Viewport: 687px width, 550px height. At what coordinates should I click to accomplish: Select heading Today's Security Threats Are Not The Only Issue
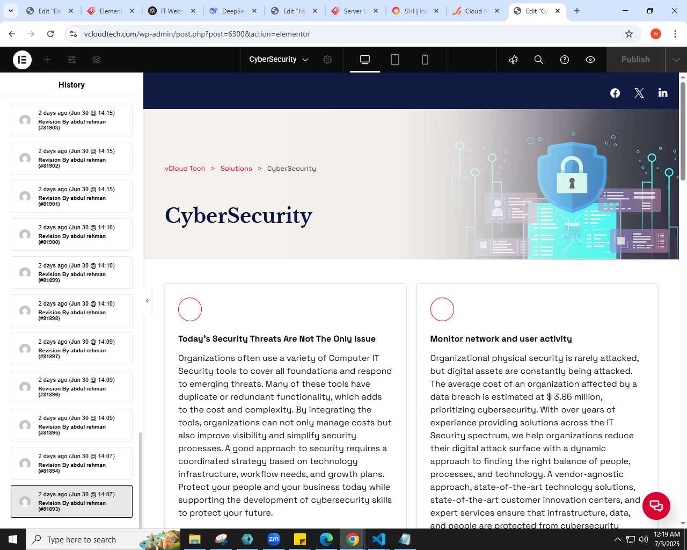[277, 339]
